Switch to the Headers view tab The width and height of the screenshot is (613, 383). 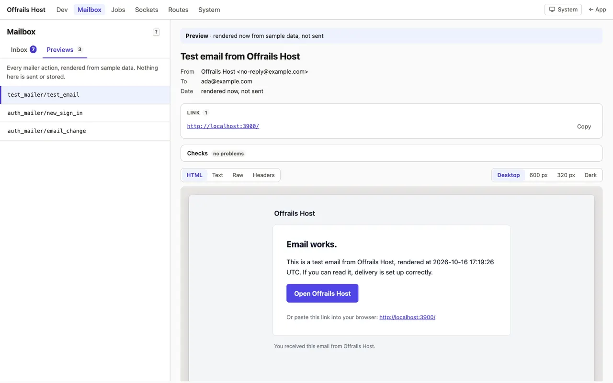[x=264, y=175]
